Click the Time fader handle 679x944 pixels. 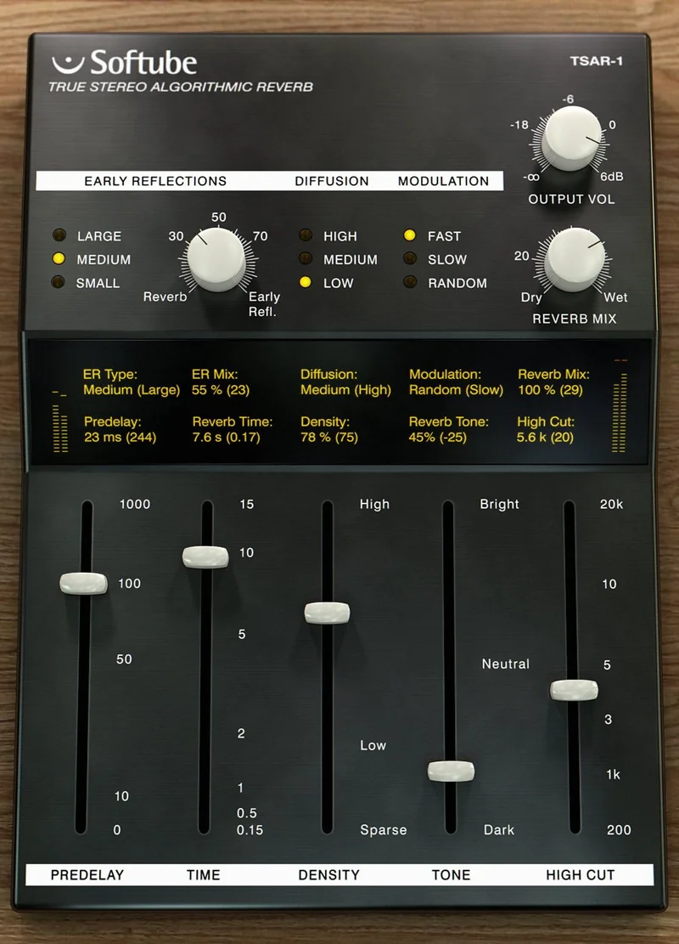point(205,557)
